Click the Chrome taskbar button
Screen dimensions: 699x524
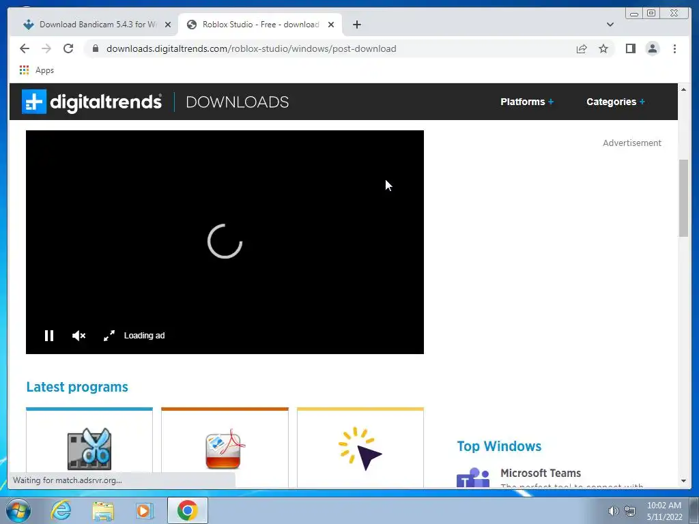(187, 510)
